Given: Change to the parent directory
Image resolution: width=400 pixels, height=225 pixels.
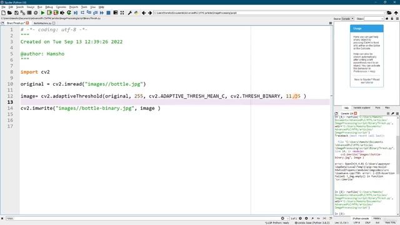Looking at the screenshot, I should point(396,12).
